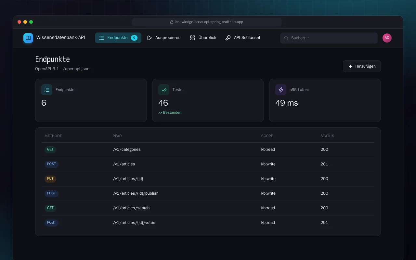Select the /v1/articles/search path
The image size is (416, 260).
(x=131, y=208)
